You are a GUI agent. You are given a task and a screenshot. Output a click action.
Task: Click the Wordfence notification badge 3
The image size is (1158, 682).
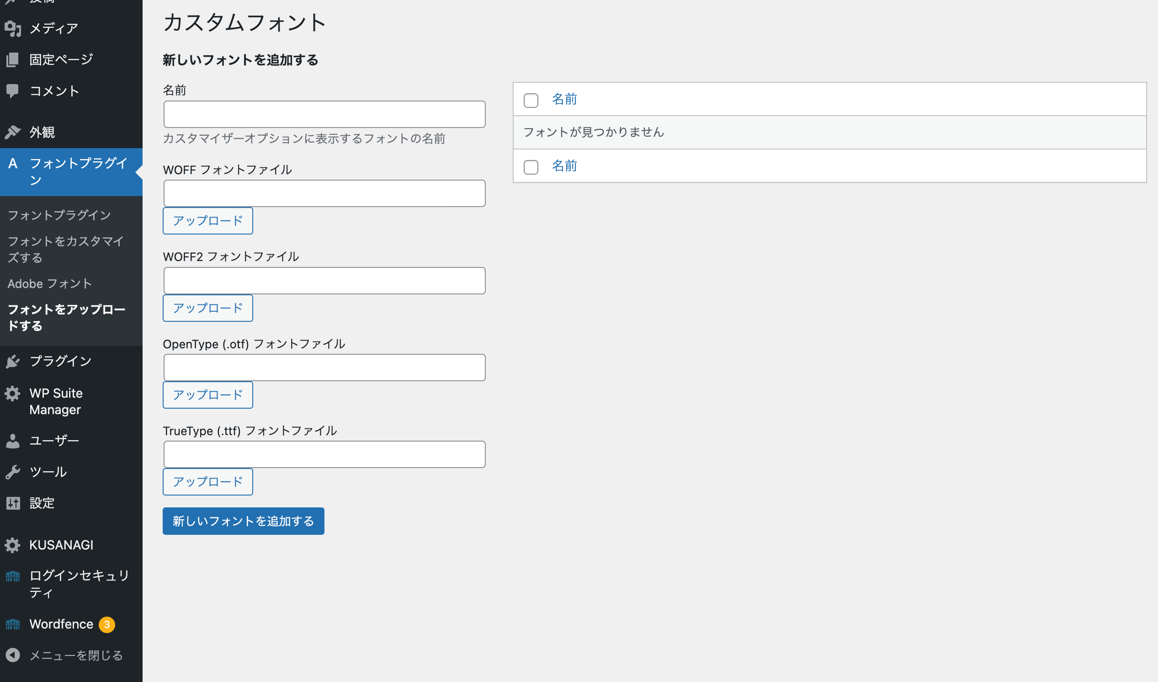(107, 624)
